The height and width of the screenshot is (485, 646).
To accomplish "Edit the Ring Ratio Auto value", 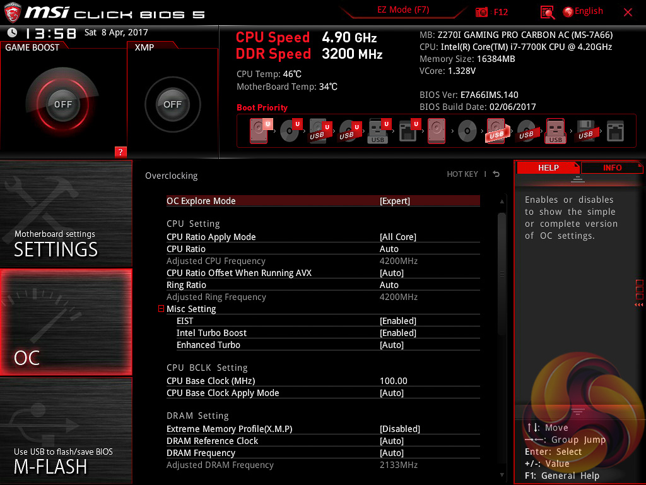I will (389, 285).
